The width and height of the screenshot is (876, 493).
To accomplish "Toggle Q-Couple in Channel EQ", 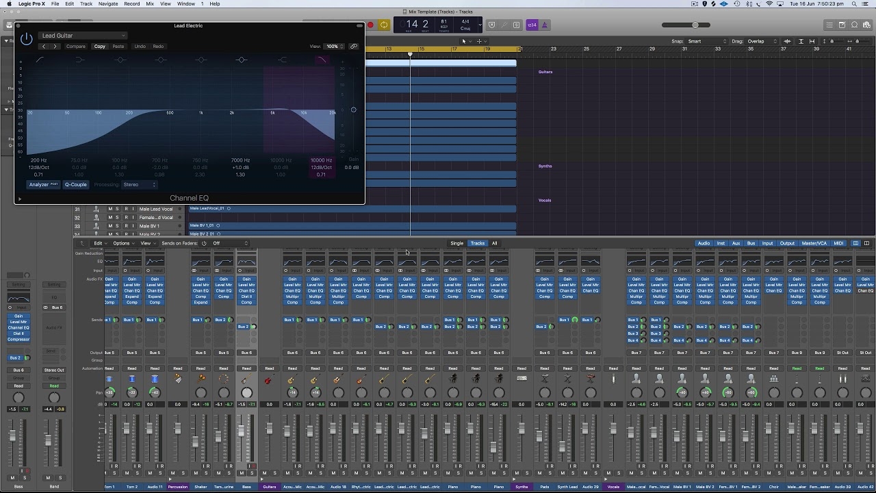I will point(75,184).
